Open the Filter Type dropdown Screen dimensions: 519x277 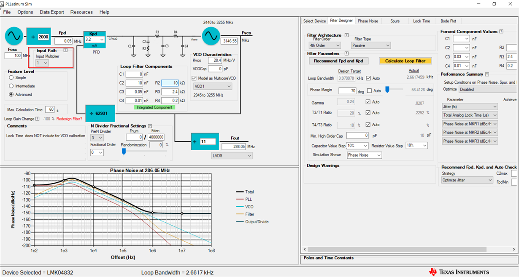pos(371,45)
